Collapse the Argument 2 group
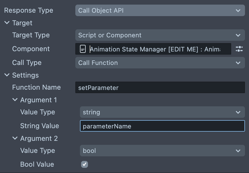Screen dimensions: 249x173 point(15,139)
